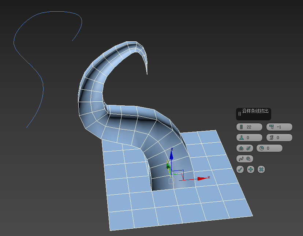Click the Rotation value field

272,148
